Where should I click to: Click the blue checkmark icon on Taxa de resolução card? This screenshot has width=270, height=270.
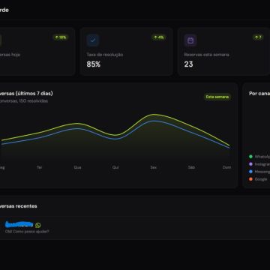point(93,40)
